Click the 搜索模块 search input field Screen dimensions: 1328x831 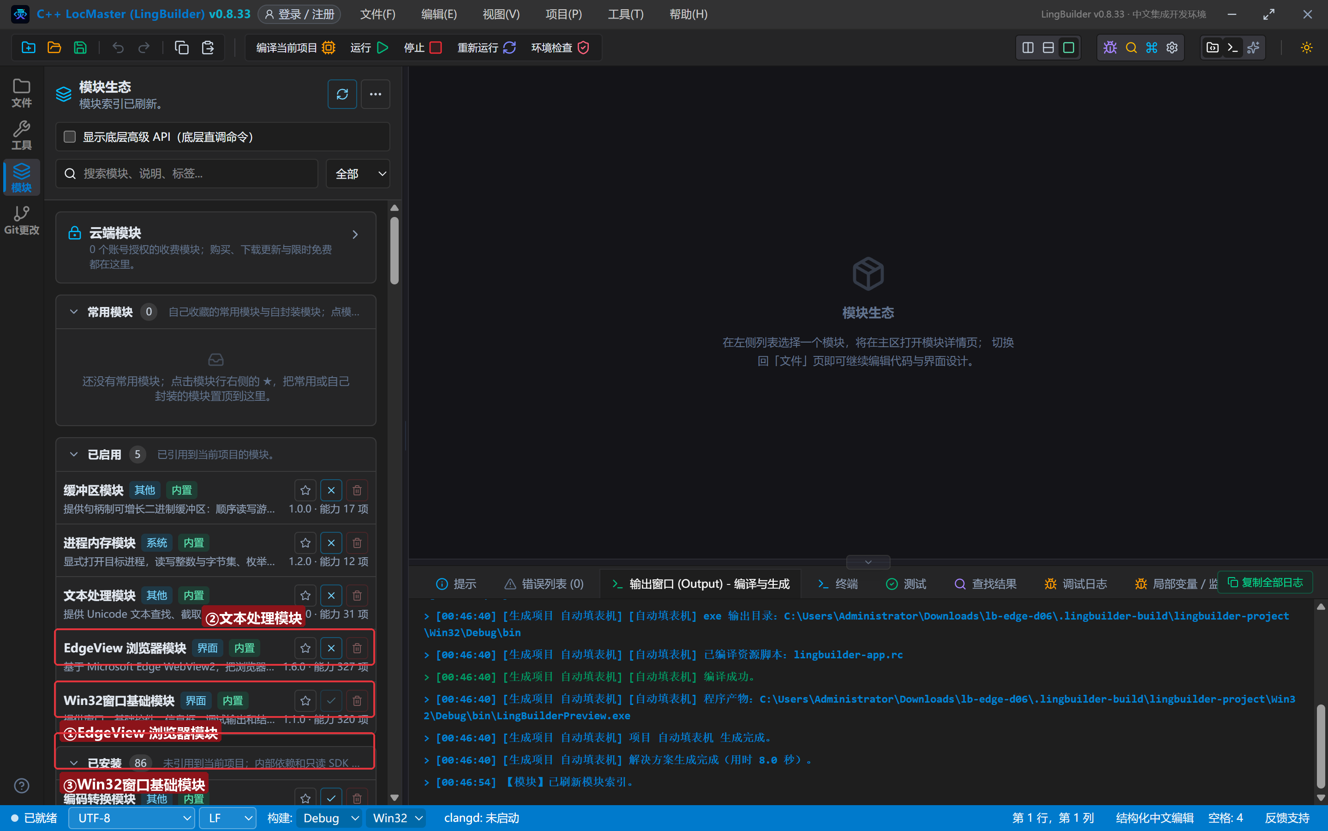(187, 174)
